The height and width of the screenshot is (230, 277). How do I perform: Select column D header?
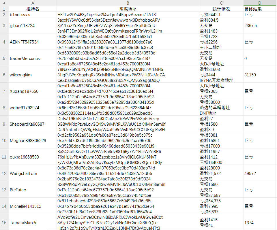coord(259,3)
